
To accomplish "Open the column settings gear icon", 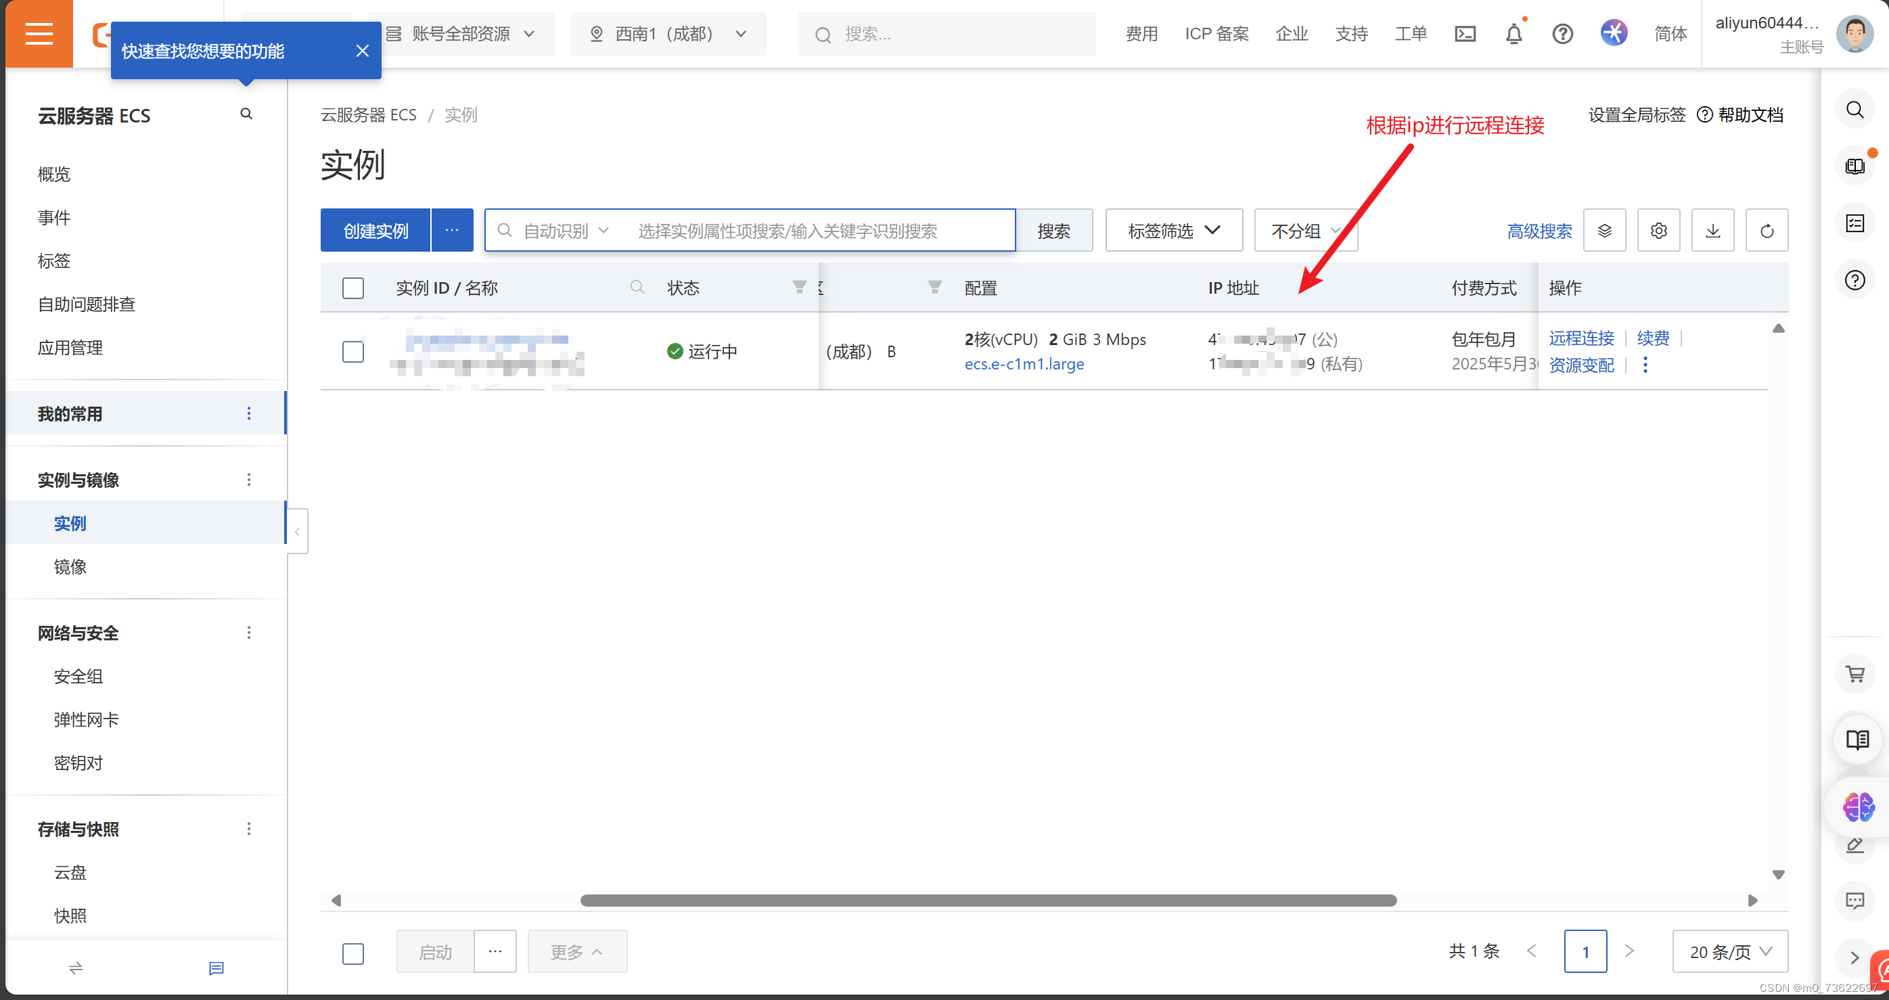I will click(x=1659, y=230).
